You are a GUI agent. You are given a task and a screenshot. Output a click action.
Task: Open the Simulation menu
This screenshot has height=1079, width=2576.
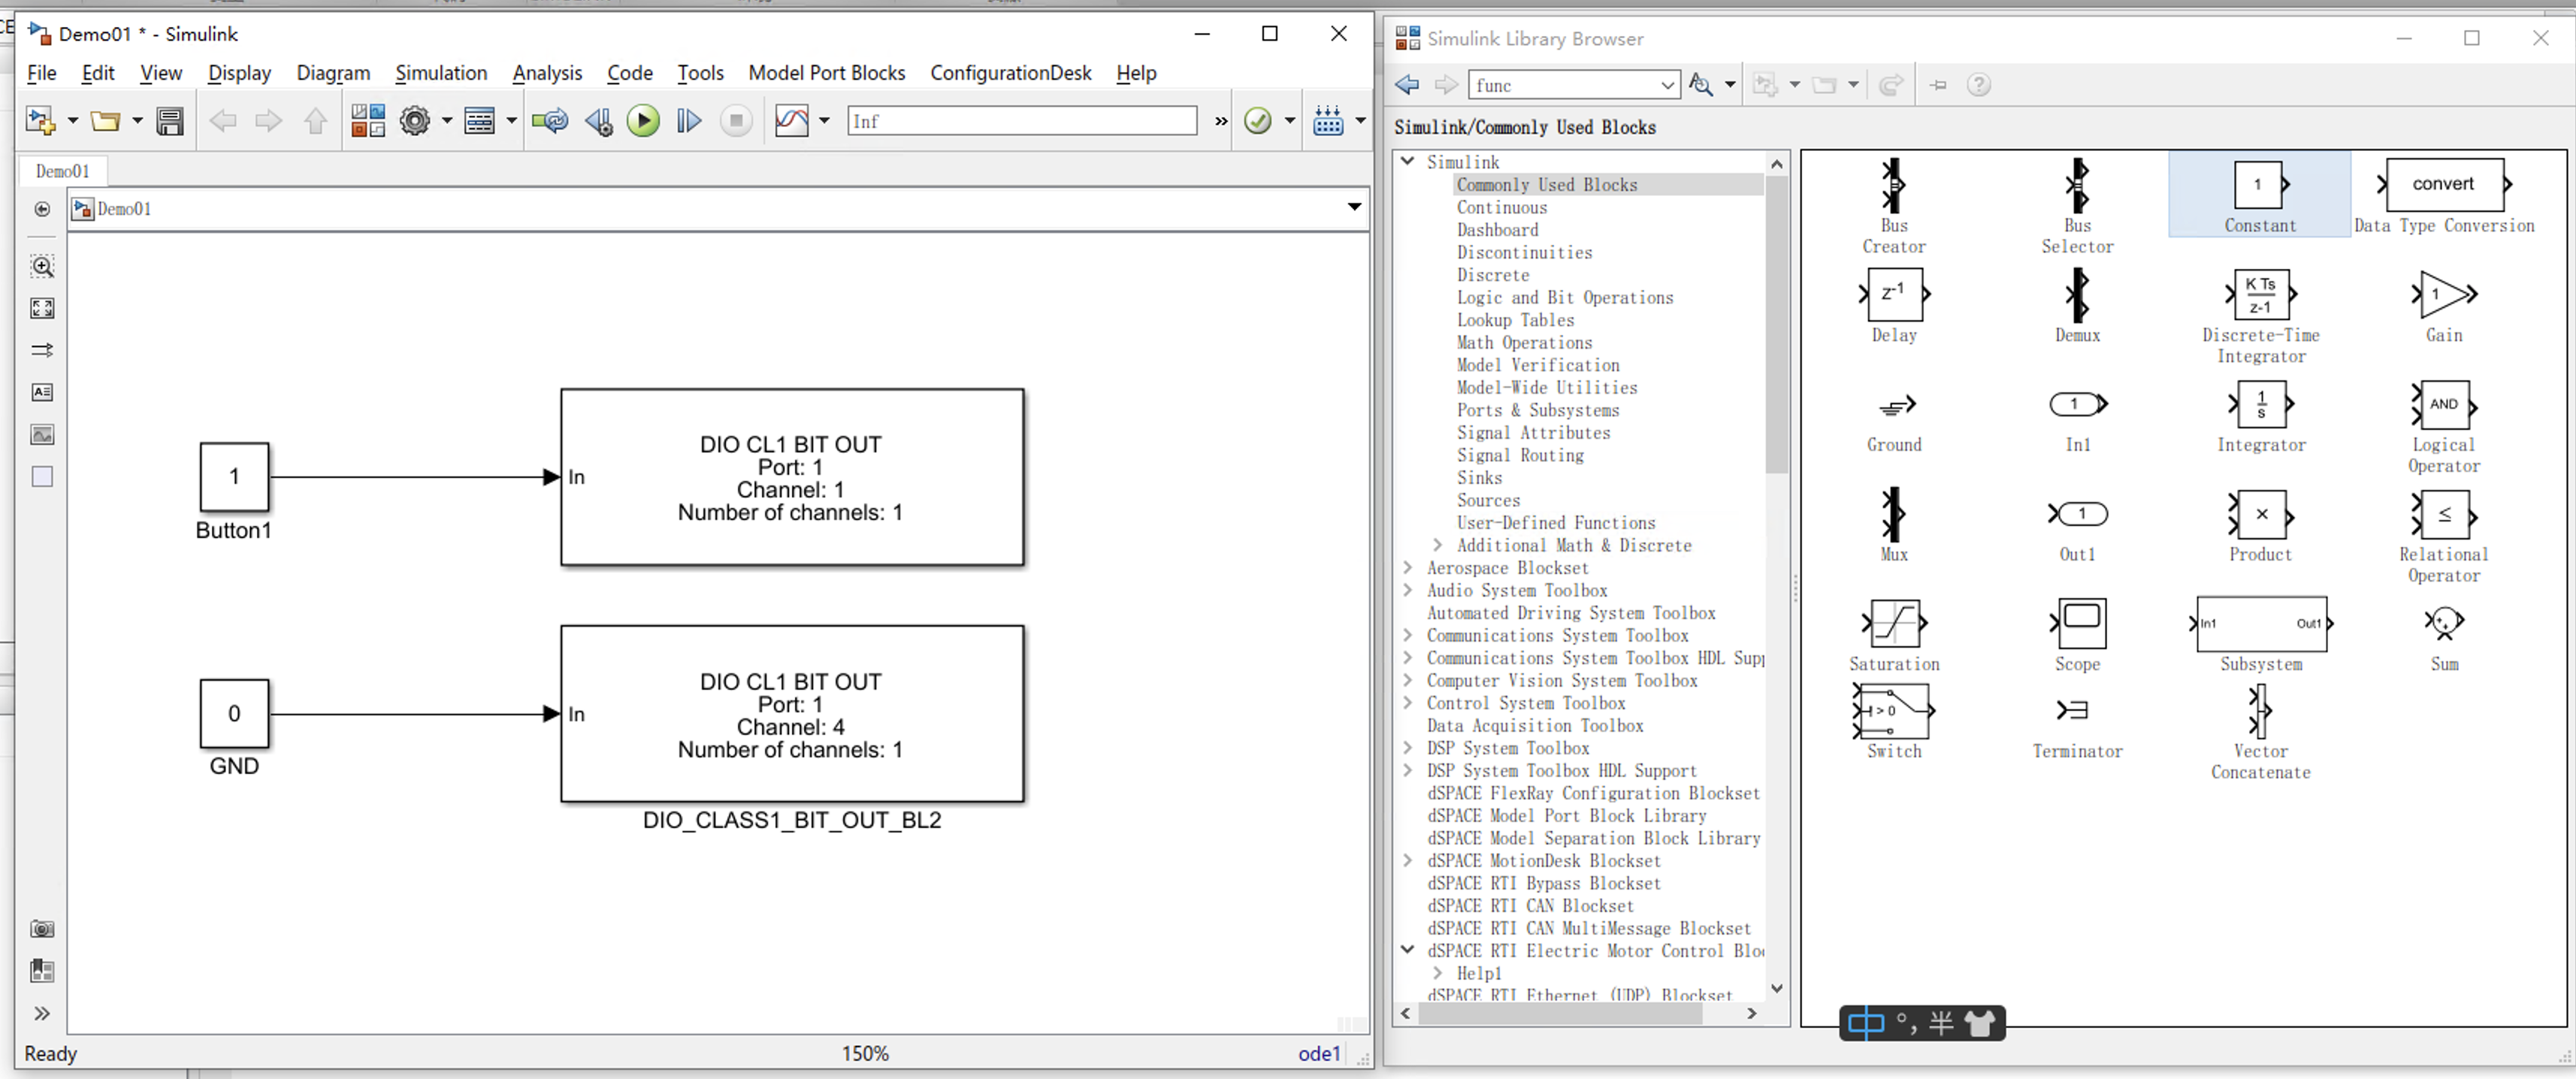(441, 73)
